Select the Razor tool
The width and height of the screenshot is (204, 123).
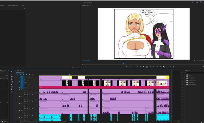(x=12, y=79)
